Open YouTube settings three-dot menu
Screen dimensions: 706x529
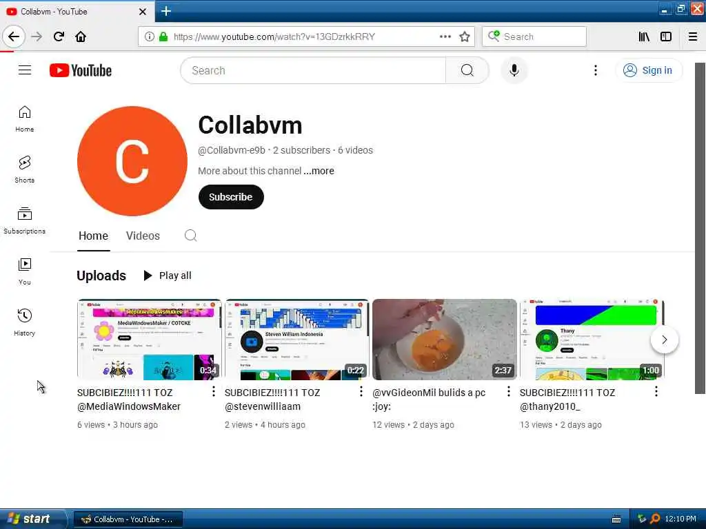click(595, 70)
